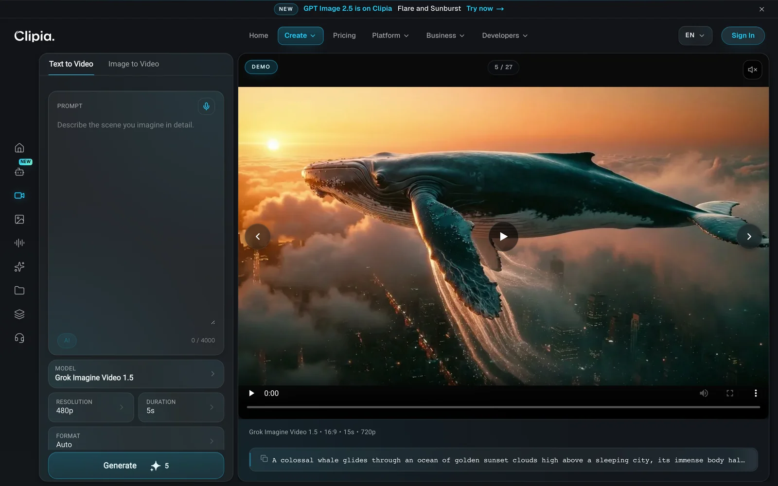Click the Generate button

(x=136, y=466)
